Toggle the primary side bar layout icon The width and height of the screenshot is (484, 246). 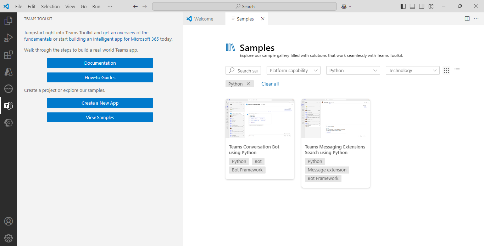pyautogui.click(x=403, y=6)
